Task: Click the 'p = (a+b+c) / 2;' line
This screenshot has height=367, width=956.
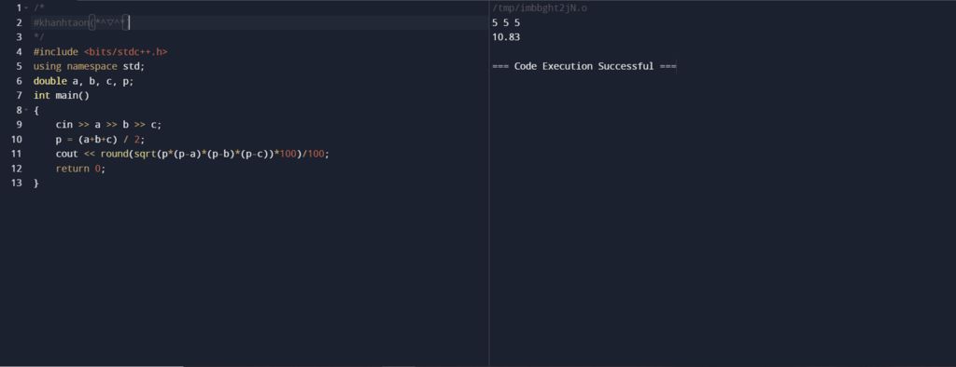Action: 101,140
